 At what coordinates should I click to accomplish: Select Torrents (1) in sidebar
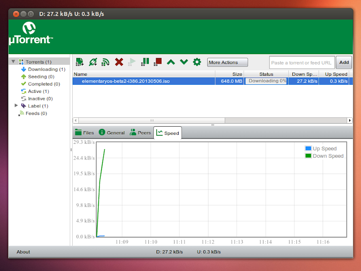[38, 62]
